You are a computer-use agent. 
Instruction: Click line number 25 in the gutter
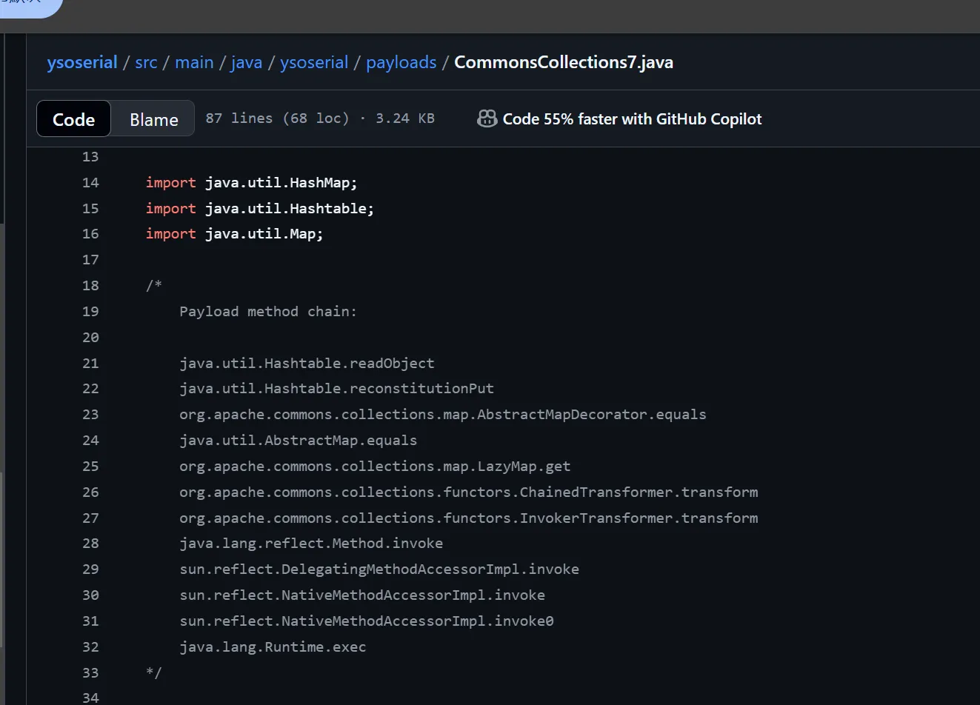coord(90,467)
